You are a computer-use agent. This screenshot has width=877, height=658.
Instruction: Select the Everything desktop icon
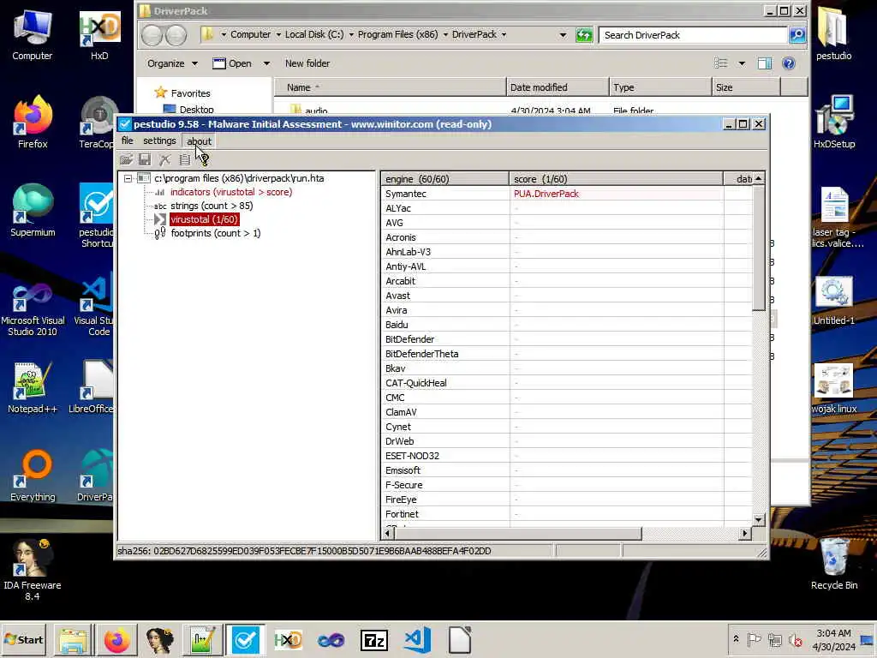(33, 476)
